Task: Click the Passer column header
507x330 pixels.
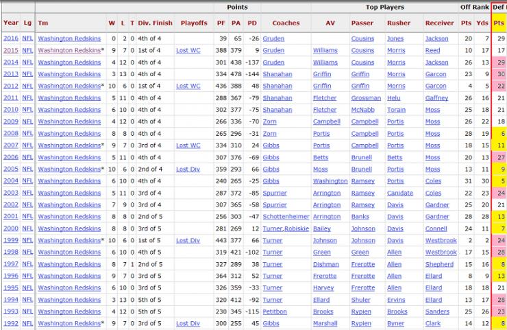Action: coord(362,23)
